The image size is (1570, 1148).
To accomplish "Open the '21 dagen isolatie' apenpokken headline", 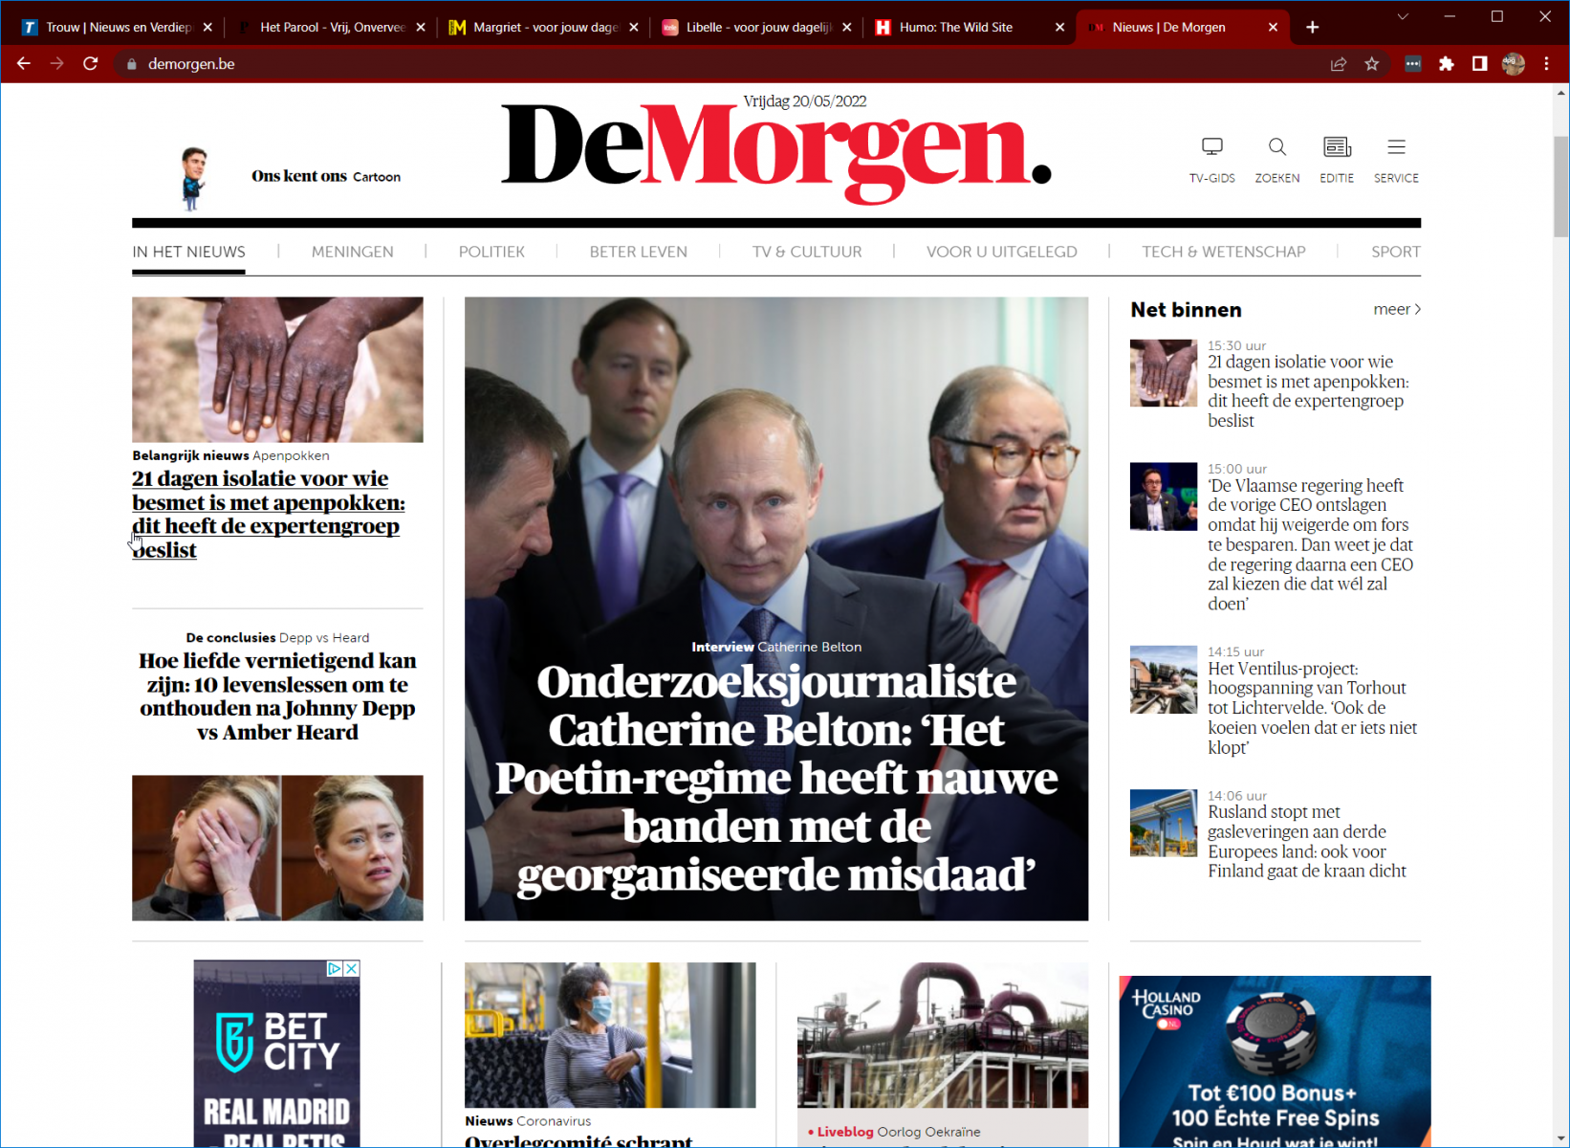I will pos(268,514).
